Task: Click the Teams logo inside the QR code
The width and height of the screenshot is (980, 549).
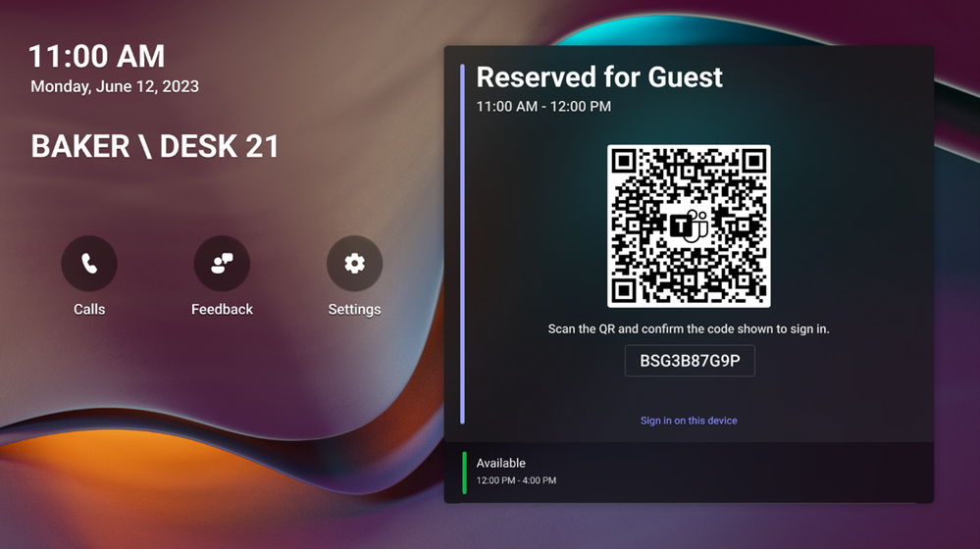Action: (689, 226)
